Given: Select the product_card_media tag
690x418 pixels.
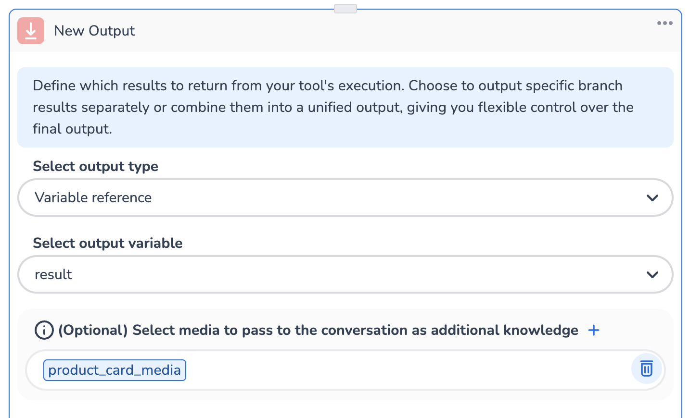Looking at the screenshot, I should click(x=115, y=370).
